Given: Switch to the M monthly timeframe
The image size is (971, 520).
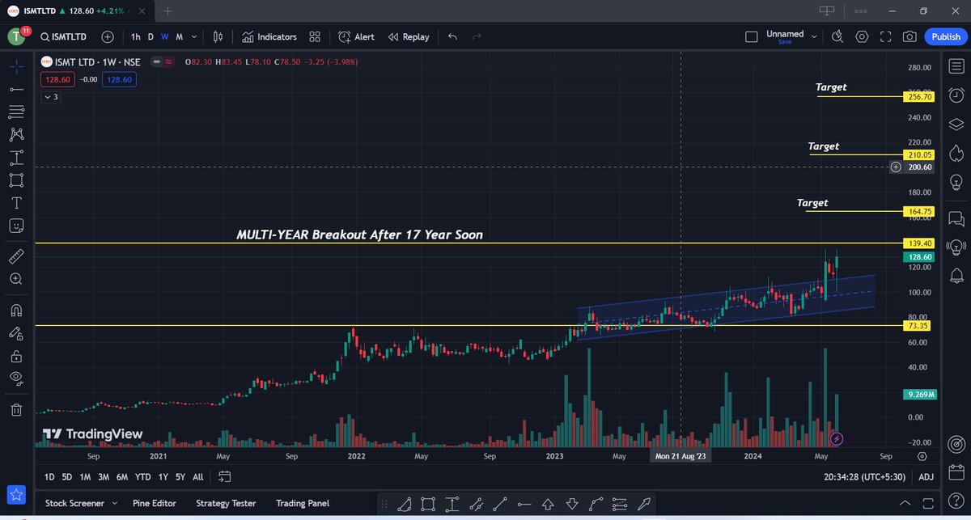Looking at the screenshot, I should (x=179, y=36).
